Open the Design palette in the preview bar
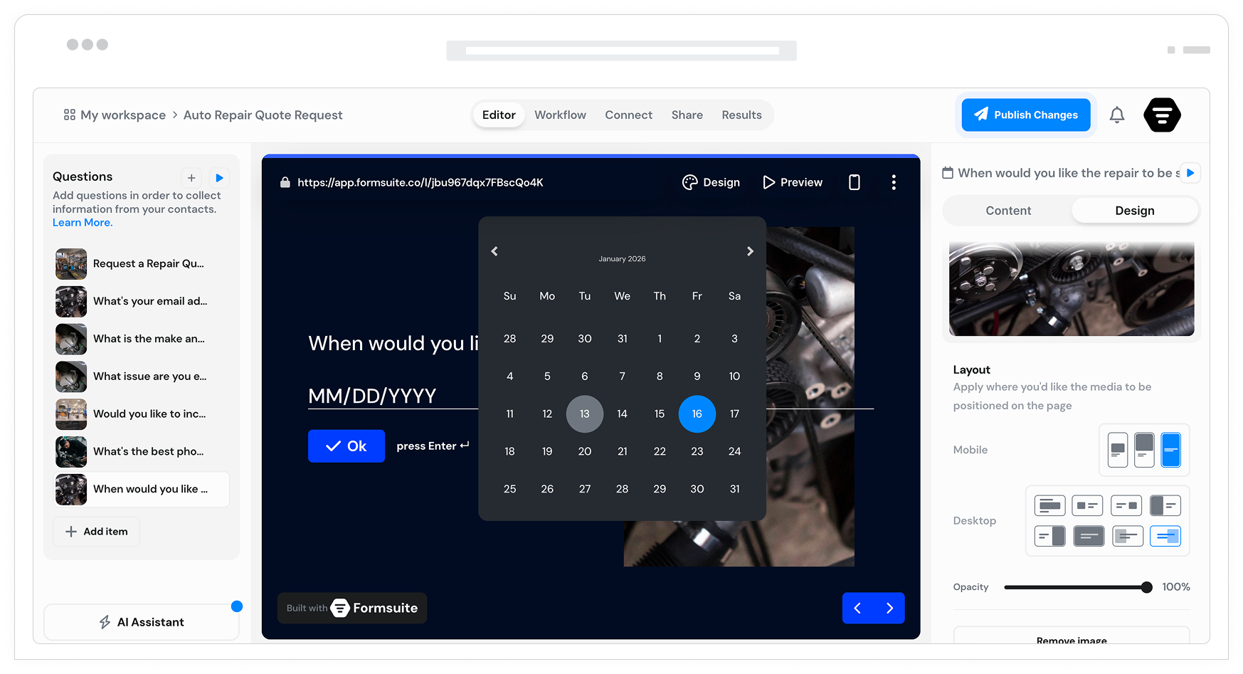 click(x=711, y=182)
